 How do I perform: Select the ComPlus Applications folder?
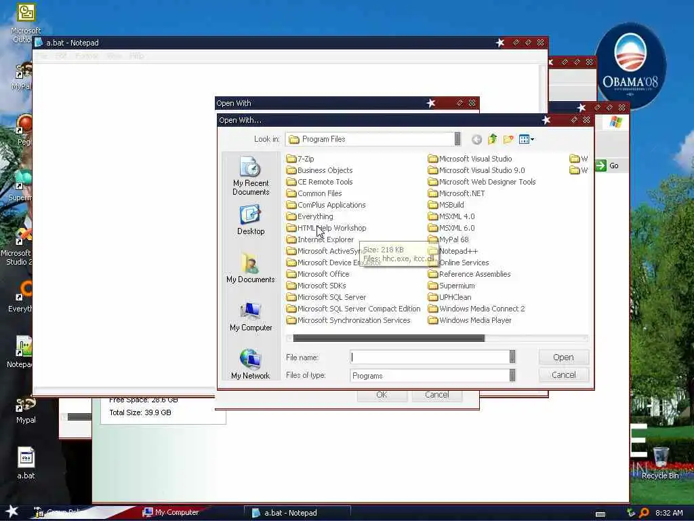coord(326,205)
